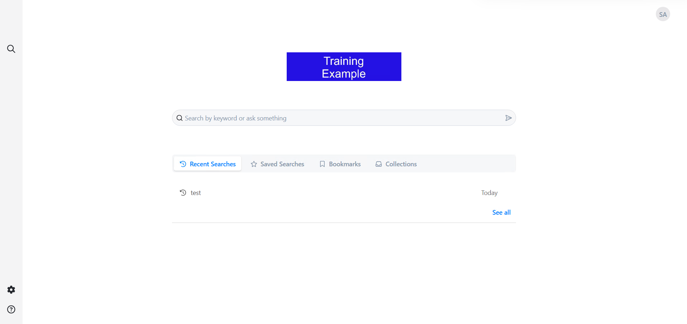This screenshot has width=687, height=324.
Task: Open the search page from the sidebar magnifier
Action: pyautogui.click(x=11, y=49)
